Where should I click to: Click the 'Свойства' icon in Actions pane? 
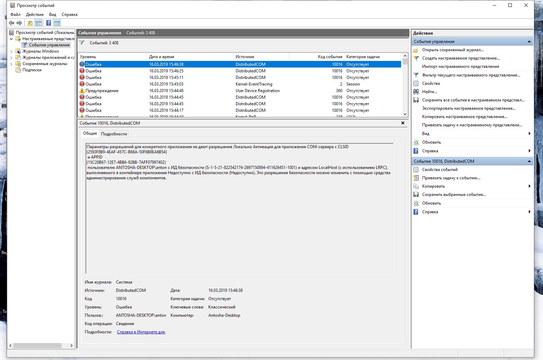click(x=416, y=83)
